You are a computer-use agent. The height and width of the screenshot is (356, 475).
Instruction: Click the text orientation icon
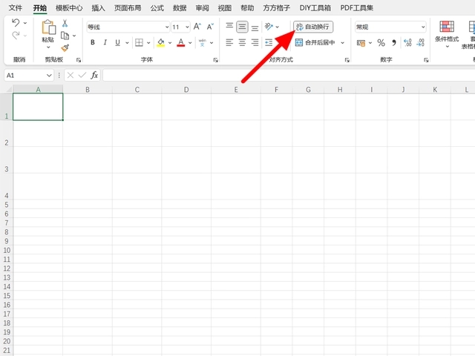[x=269, y=27]
